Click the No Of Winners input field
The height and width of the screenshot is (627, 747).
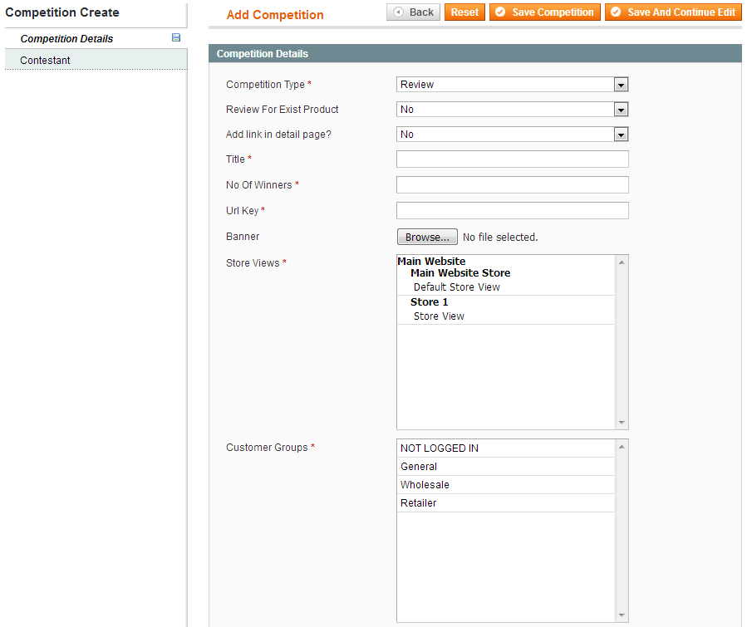point(512,185)
